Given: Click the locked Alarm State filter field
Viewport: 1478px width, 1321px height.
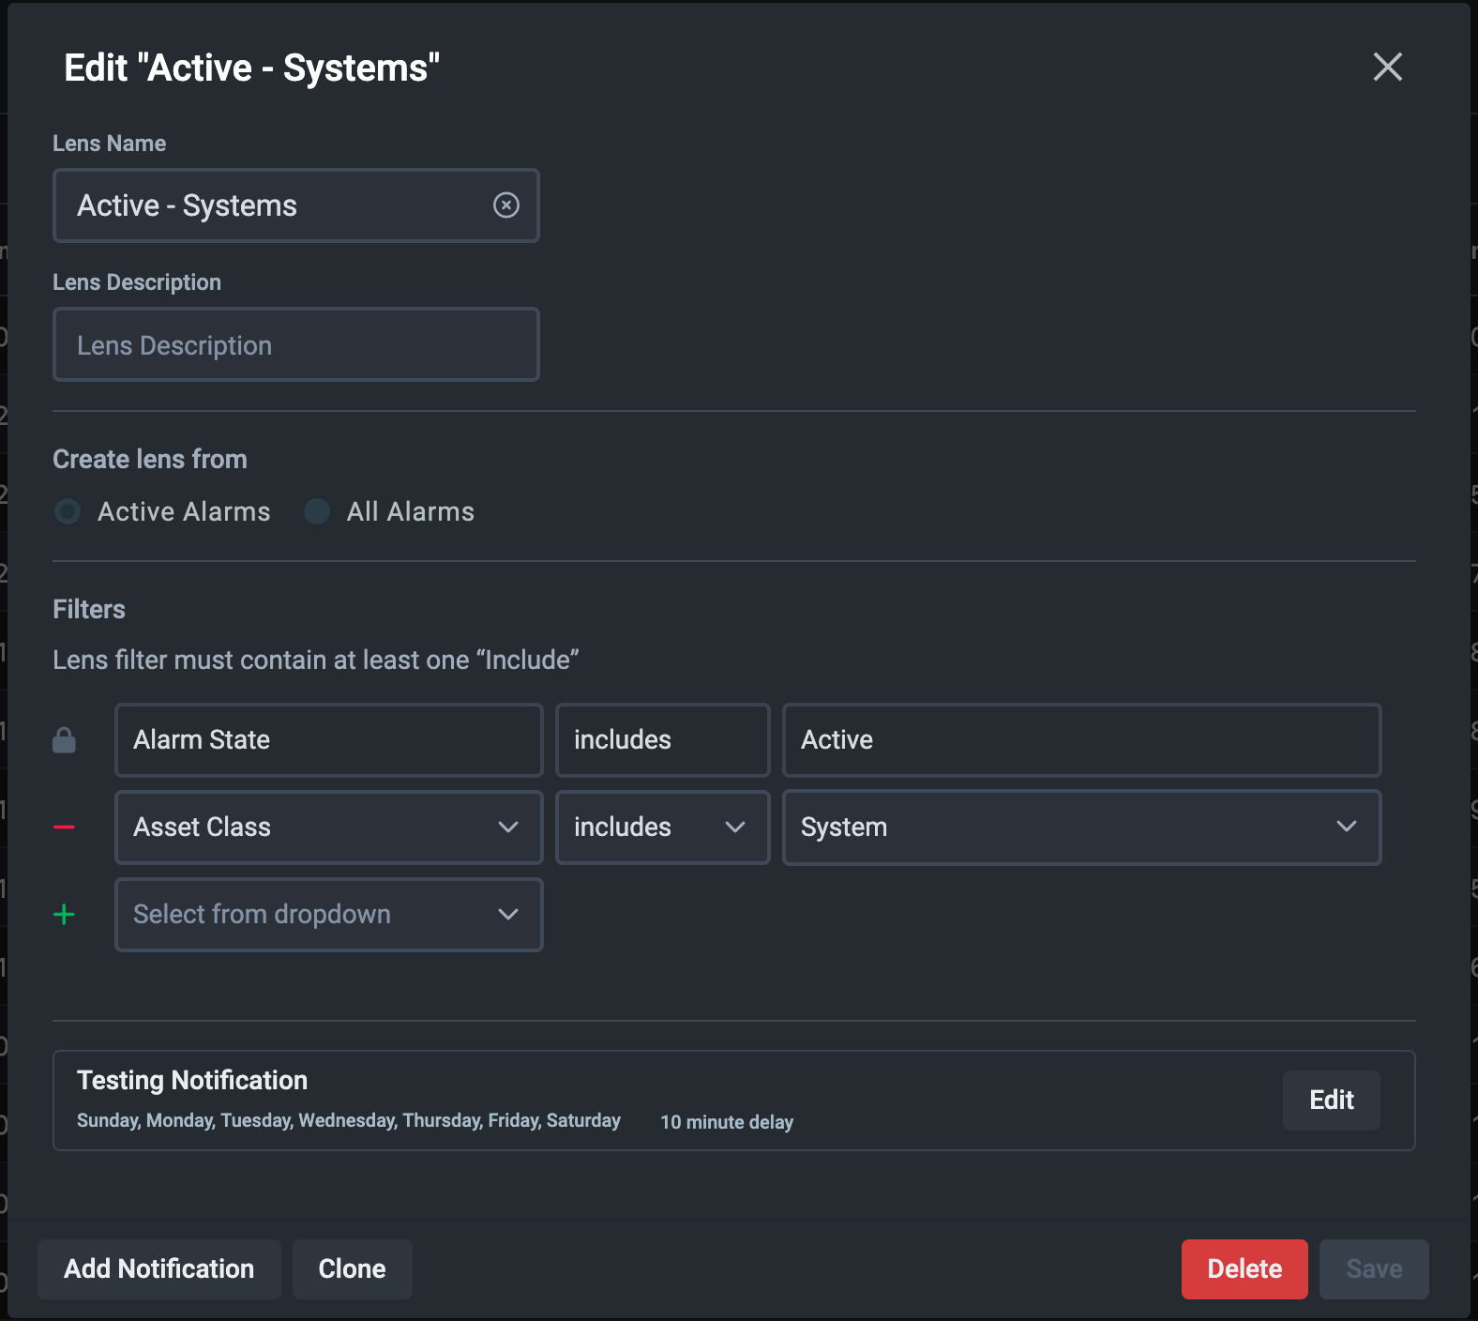Looking at the screenshot, I should pyautogui.click(x=328, y=740).
